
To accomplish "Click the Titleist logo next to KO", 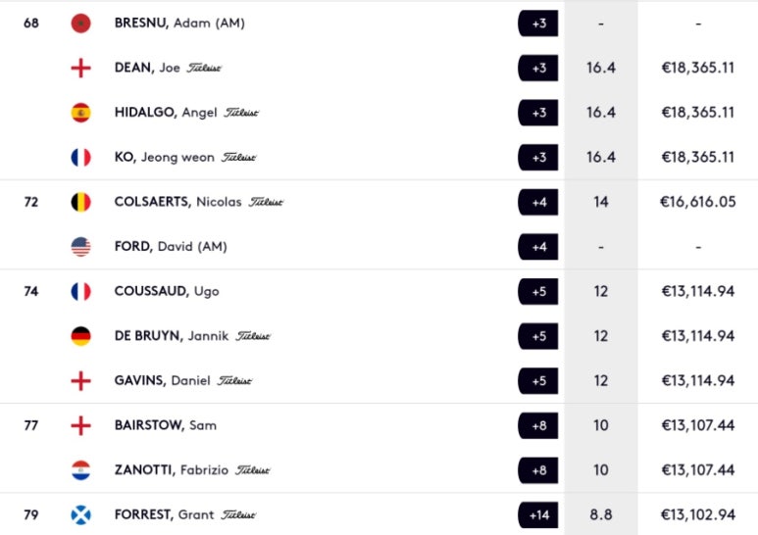I will click(x=239, y=158).
